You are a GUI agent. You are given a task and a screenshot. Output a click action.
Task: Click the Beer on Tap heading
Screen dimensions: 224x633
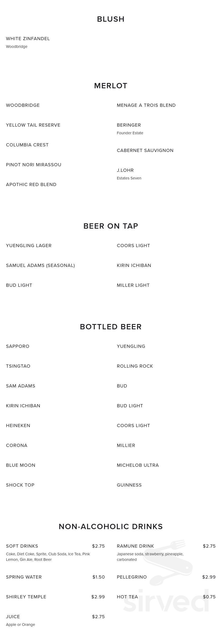[111, 226]
